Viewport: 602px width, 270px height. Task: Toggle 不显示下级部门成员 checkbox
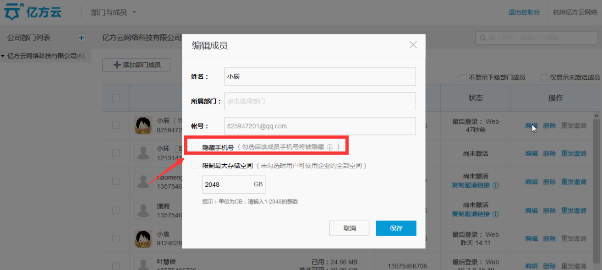coord(463,78)
